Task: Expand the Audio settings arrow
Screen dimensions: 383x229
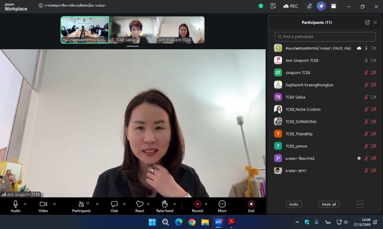Action: point(25,204)
